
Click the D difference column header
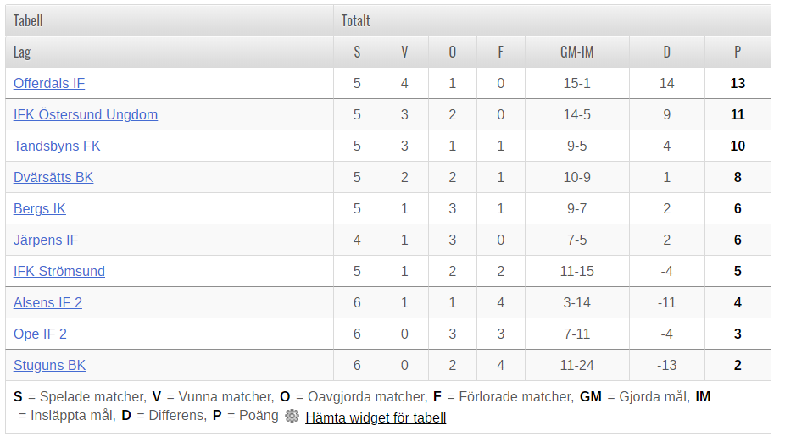click(667, 52)
